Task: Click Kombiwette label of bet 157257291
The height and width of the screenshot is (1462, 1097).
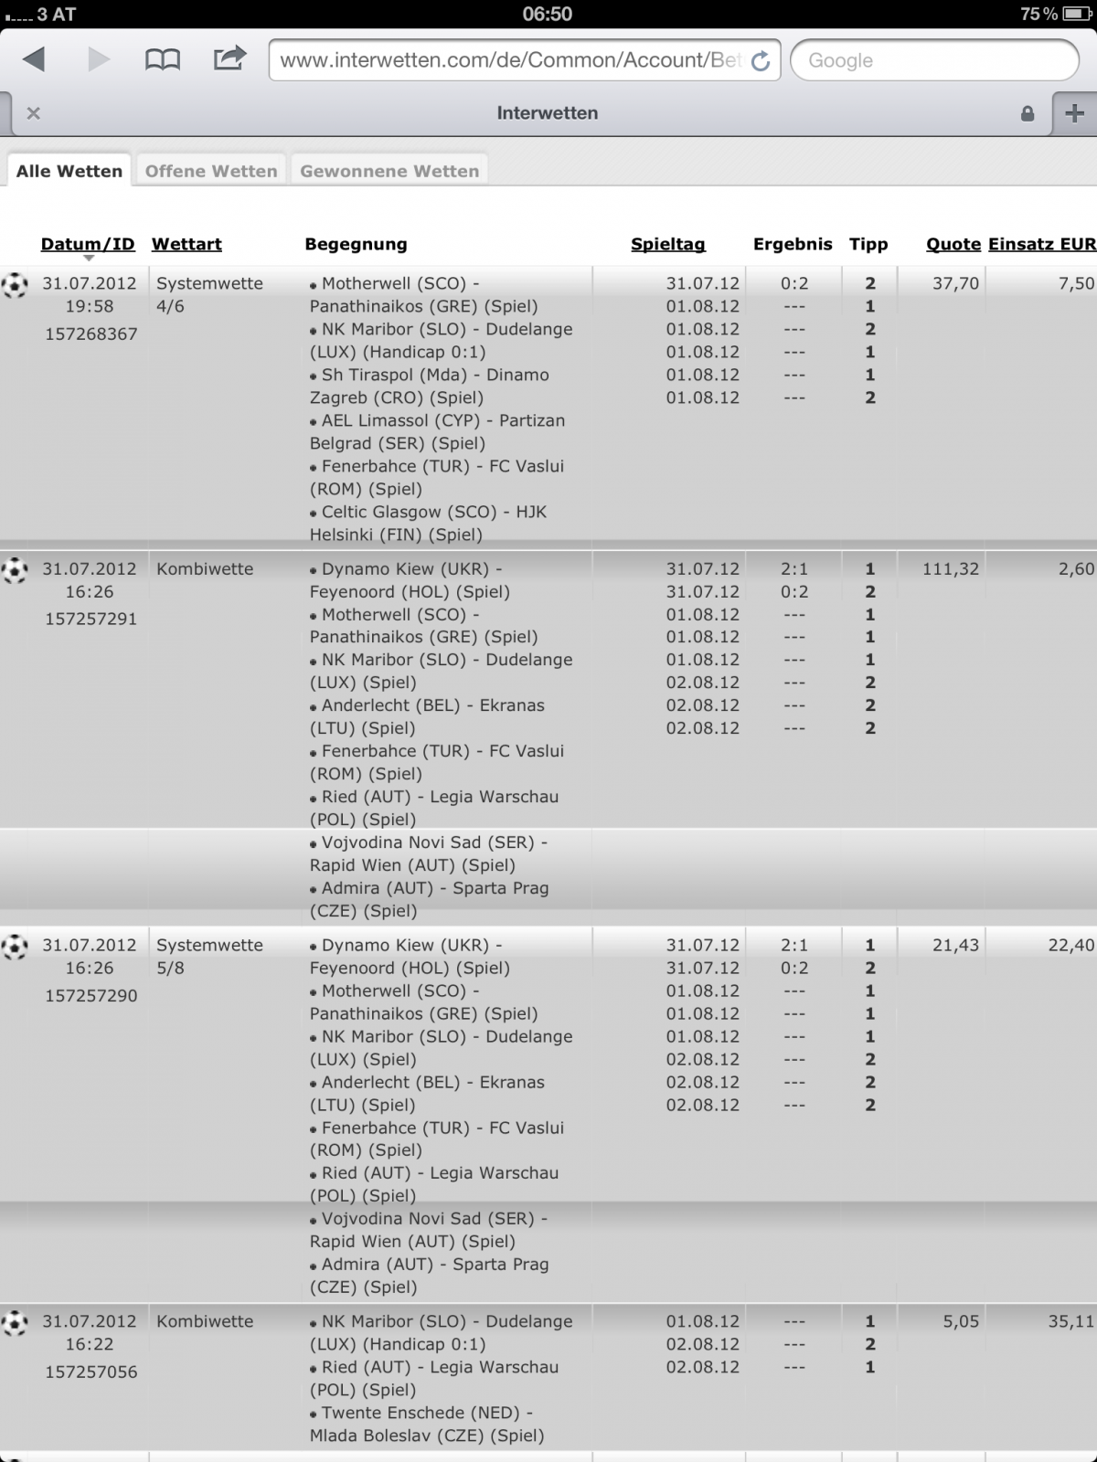Action: pyautogui.click(x=205, y=569)
